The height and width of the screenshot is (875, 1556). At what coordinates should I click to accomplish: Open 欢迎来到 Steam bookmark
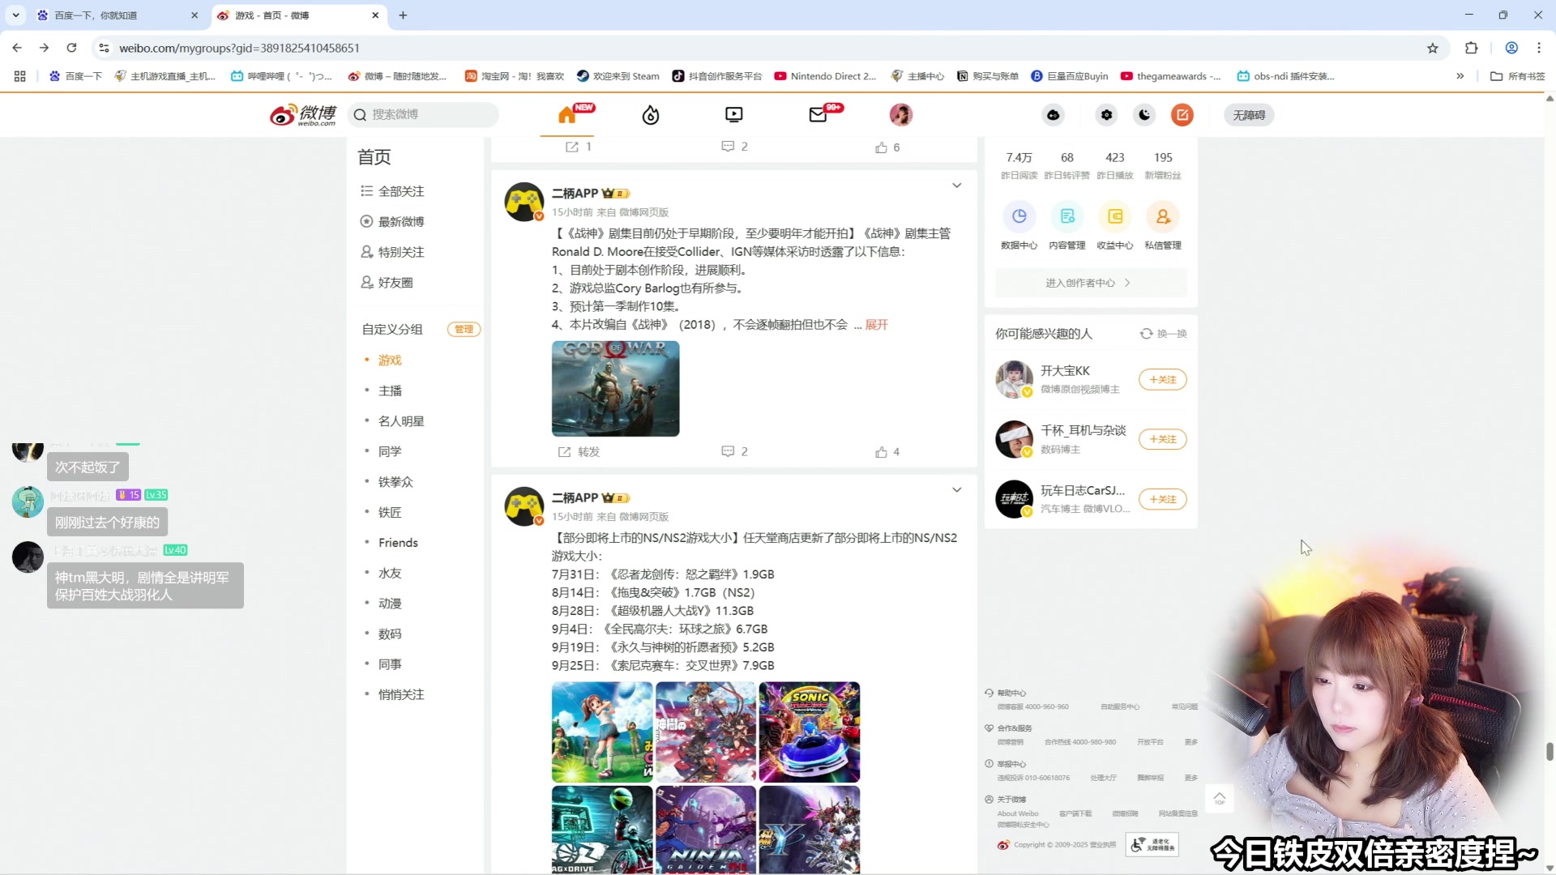pyautogui.click(x=618, y=76)
